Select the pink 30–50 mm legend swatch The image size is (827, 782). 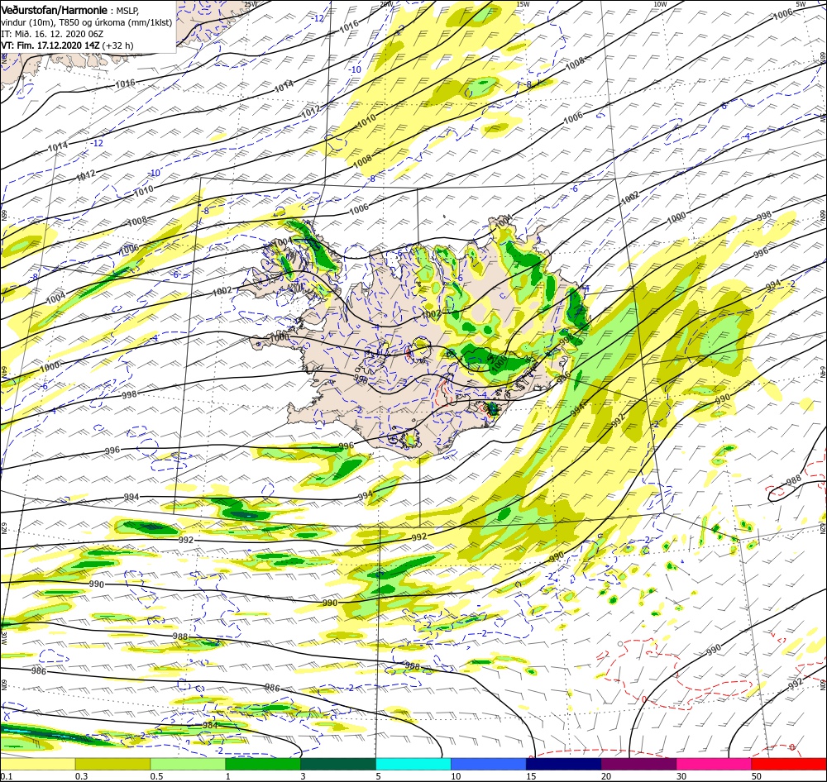714,764
